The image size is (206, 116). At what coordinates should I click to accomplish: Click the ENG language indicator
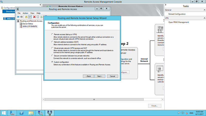[x=191, y=113]
